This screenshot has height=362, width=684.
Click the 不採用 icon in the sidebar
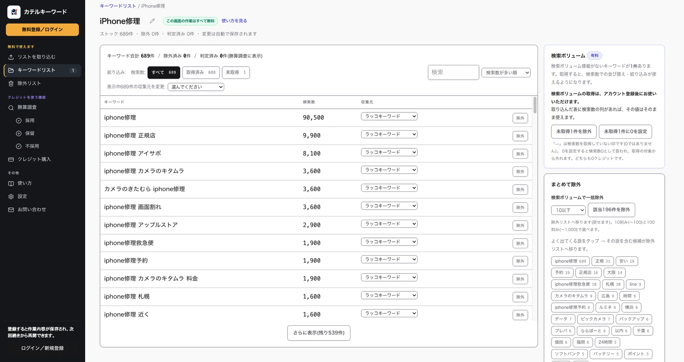pos(19,146)
